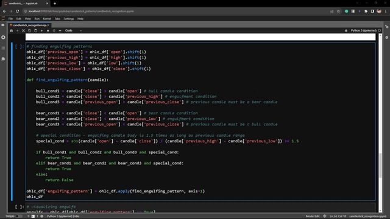Viewport: 390px width, 219px height.
Task: Click the browser address bar URL
Action: (81, 11)
